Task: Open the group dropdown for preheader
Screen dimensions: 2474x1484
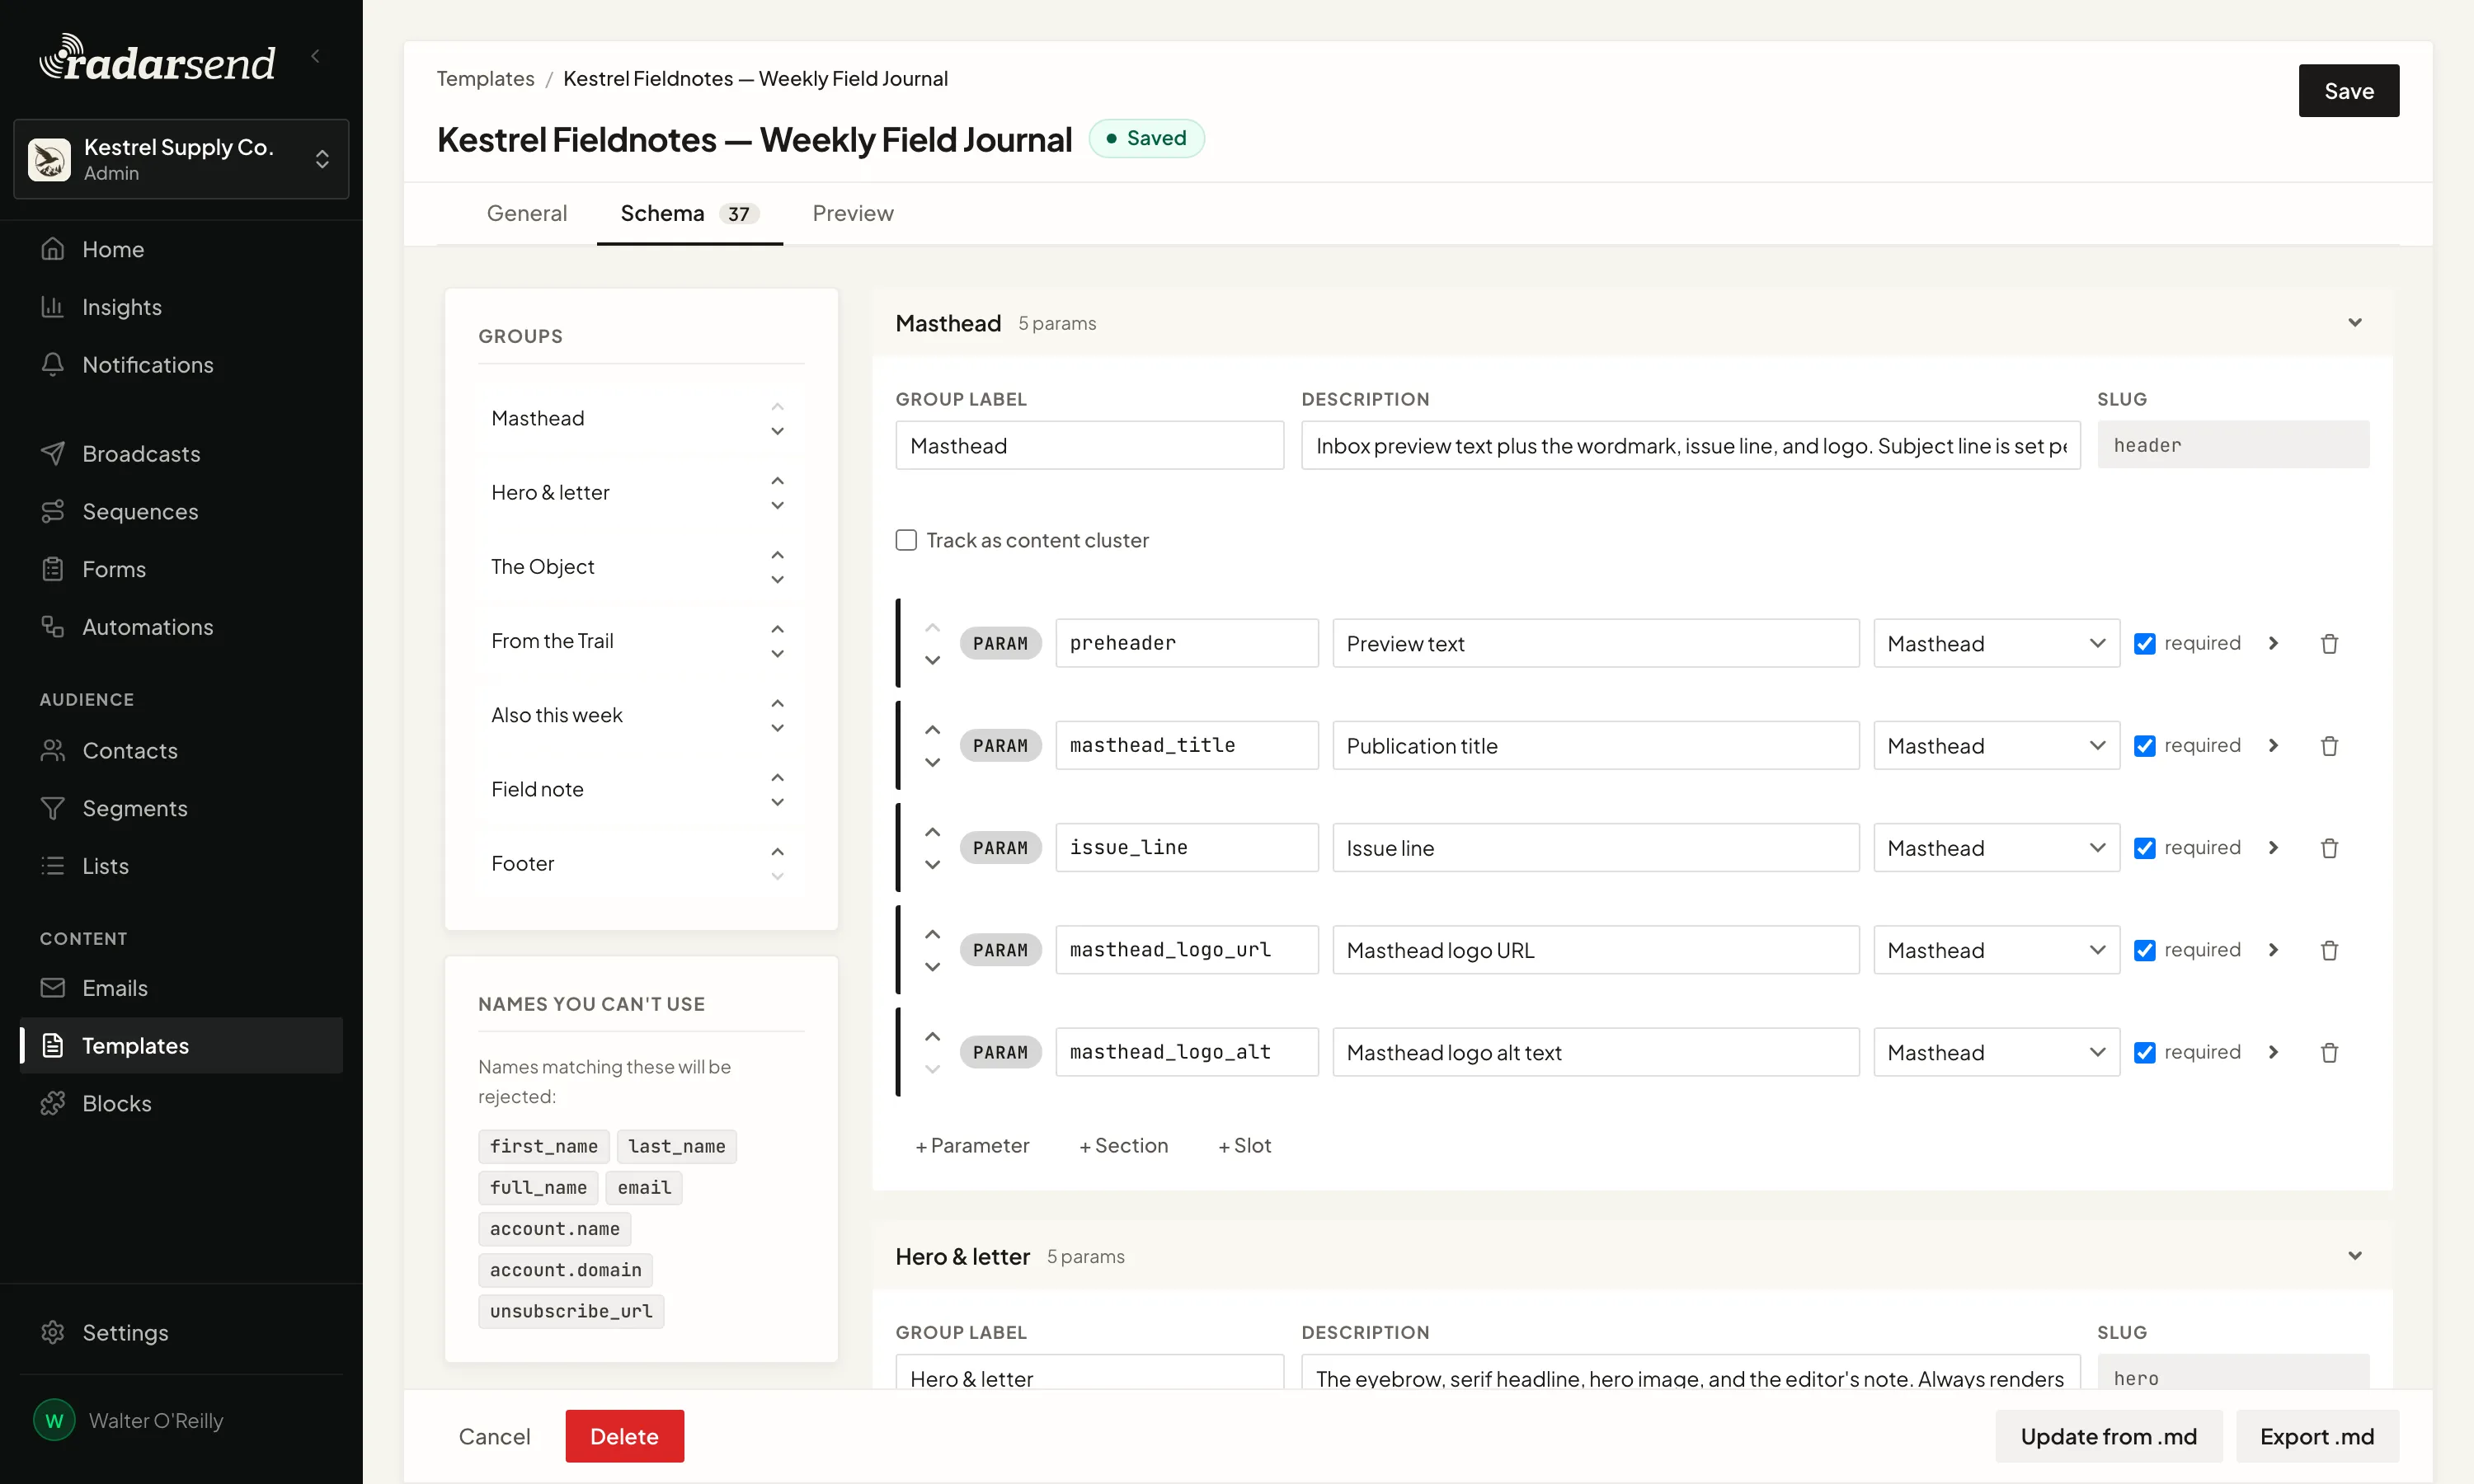Action: pyautogui.click(x=1996, y=644)
